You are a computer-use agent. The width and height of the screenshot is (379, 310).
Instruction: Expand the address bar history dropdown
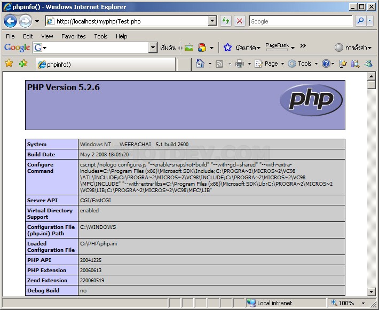[212, 21]
